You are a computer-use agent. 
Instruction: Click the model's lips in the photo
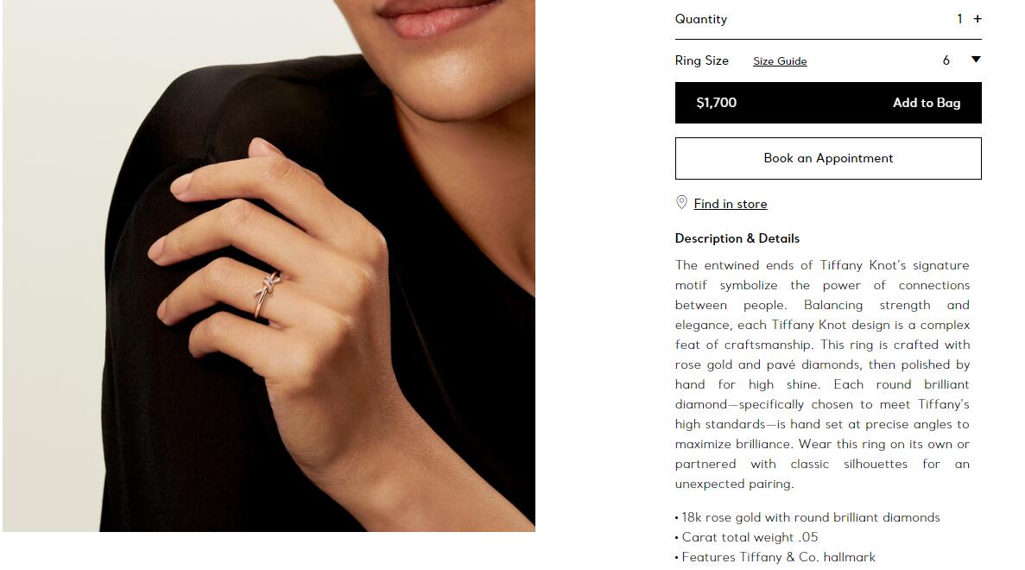point(437,16)
